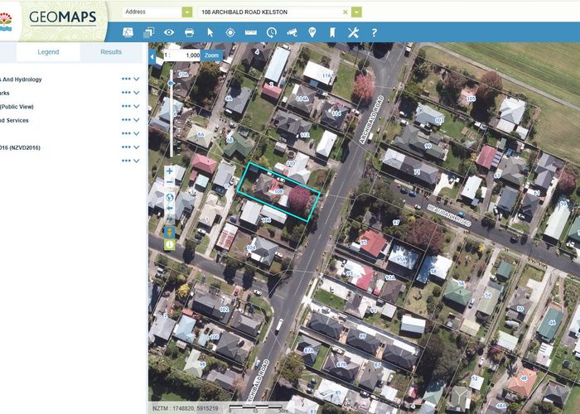Click the eye visibility tool in toolbar
Viewport: 580px width, 414px height.
pos(169,32)
